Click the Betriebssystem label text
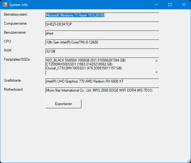 tap(16, 14)
